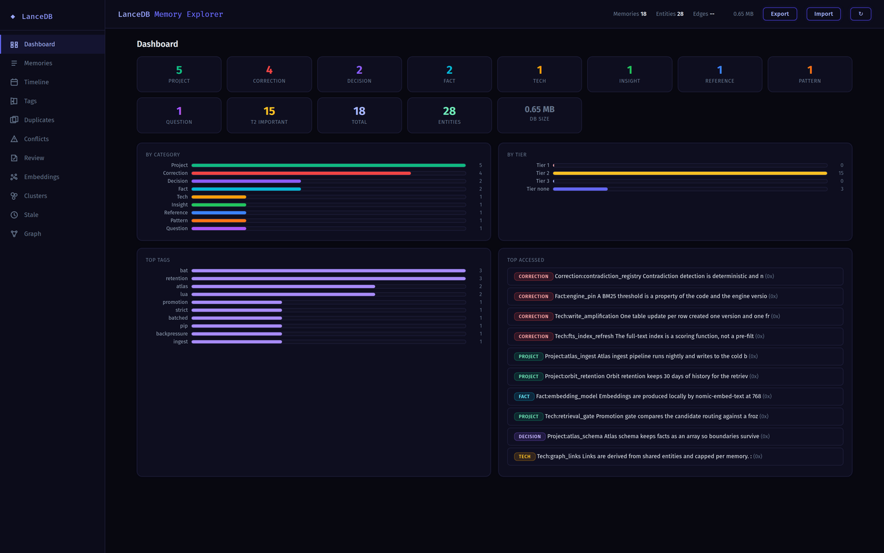Open the write_amplification memory entry

(675, 316)
